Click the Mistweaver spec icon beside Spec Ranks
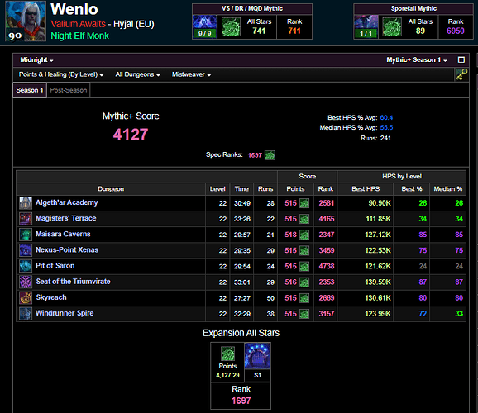Viewport: 478px width, 413px height. click(270, 155)
